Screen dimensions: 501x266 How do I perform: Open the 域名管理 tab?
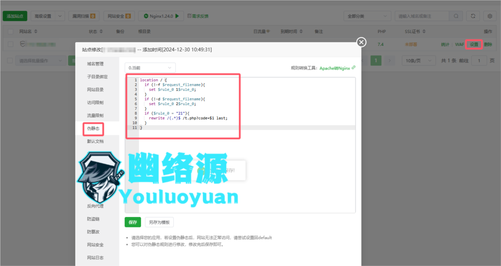click(95, 64)
